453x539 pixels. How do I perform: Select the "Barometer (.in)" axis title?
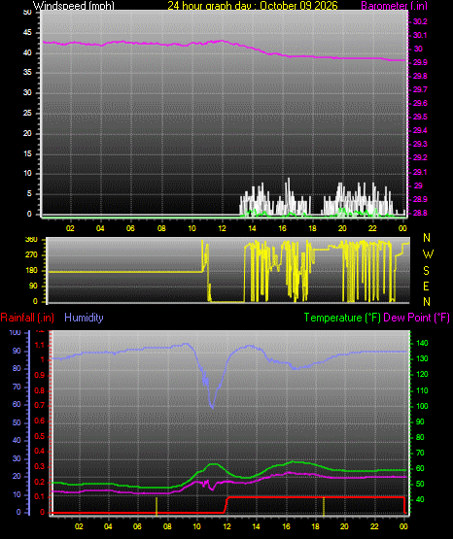tap(394, 5)
